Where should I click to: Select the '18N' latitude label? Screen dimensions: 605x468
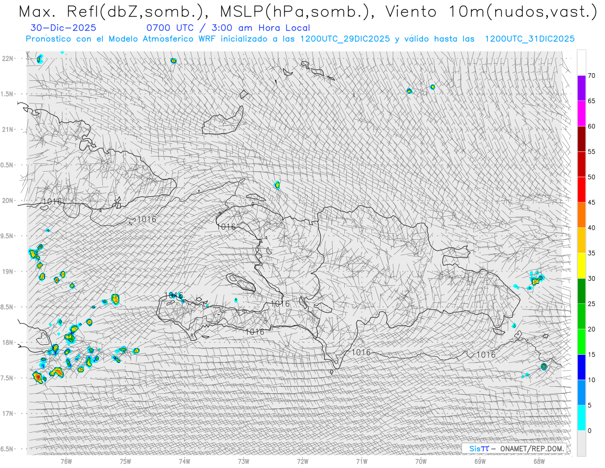tap(8, 342)
